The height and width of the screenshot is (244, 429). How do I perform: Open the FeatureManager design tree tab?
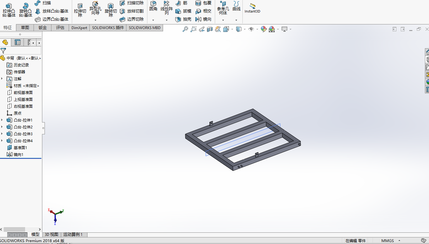coord(5,43)
